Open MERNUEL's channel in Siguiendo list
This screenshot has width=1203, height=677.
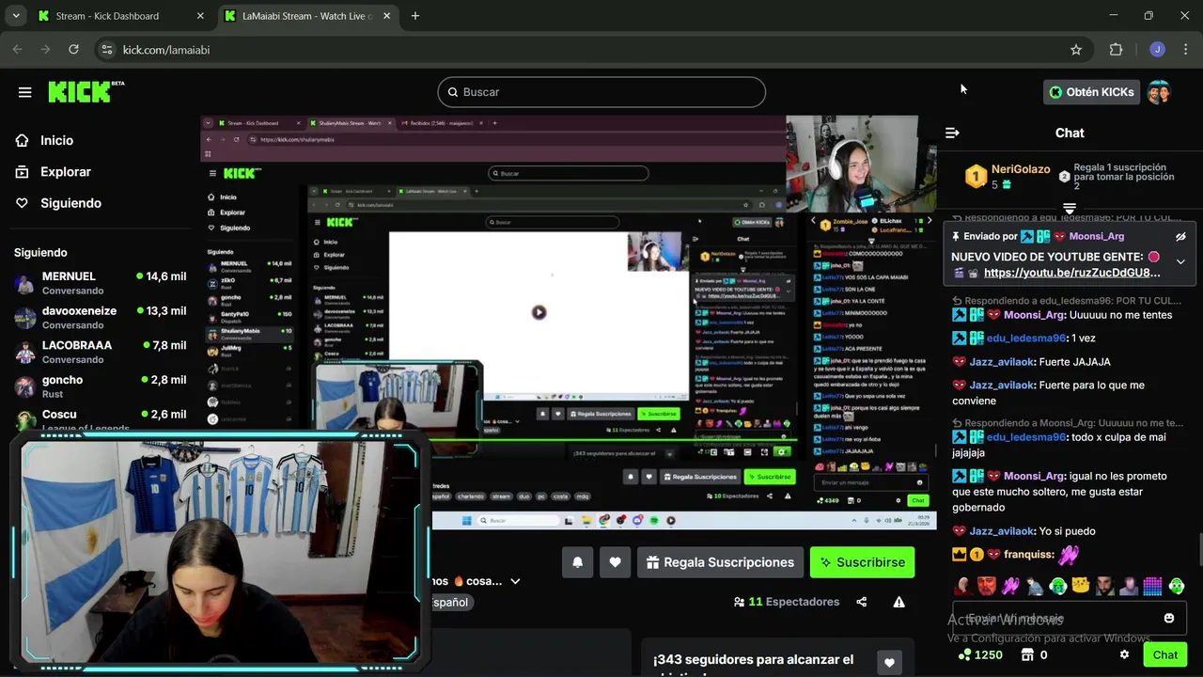100,283
